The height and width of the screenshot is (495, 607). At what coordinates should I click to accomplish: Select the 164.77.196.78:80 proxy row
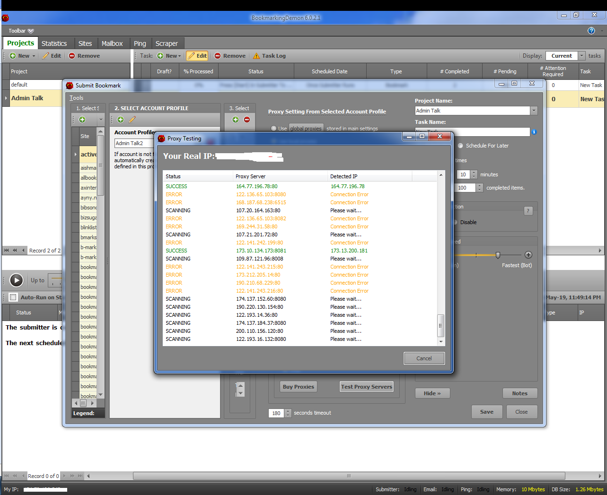click(x=300, y=186)
